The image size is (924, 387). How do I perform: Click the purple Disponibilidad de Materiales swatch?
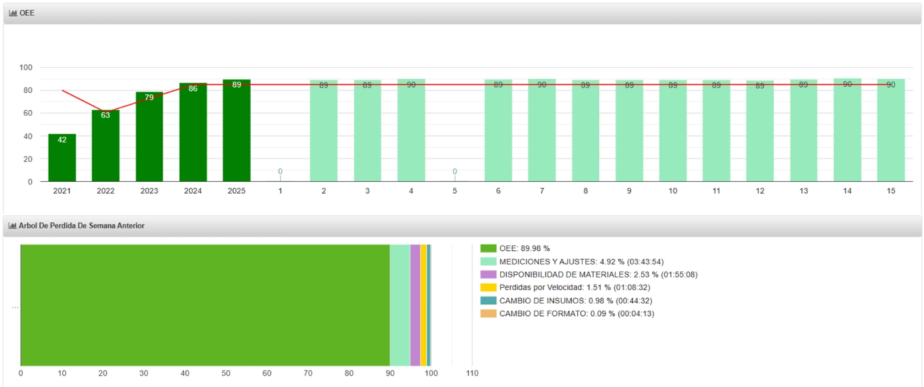click(x=488, y=274)
